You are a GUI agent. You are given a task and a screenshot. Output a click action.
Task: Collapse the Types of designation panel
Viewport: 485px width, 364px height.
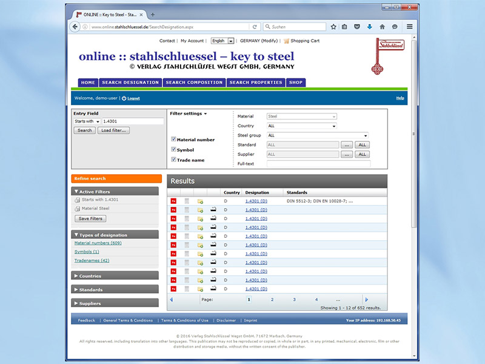point(115,235)
